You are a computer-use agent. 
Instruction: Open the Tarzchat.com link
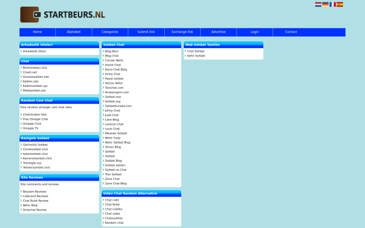click(x=114, y=88)
